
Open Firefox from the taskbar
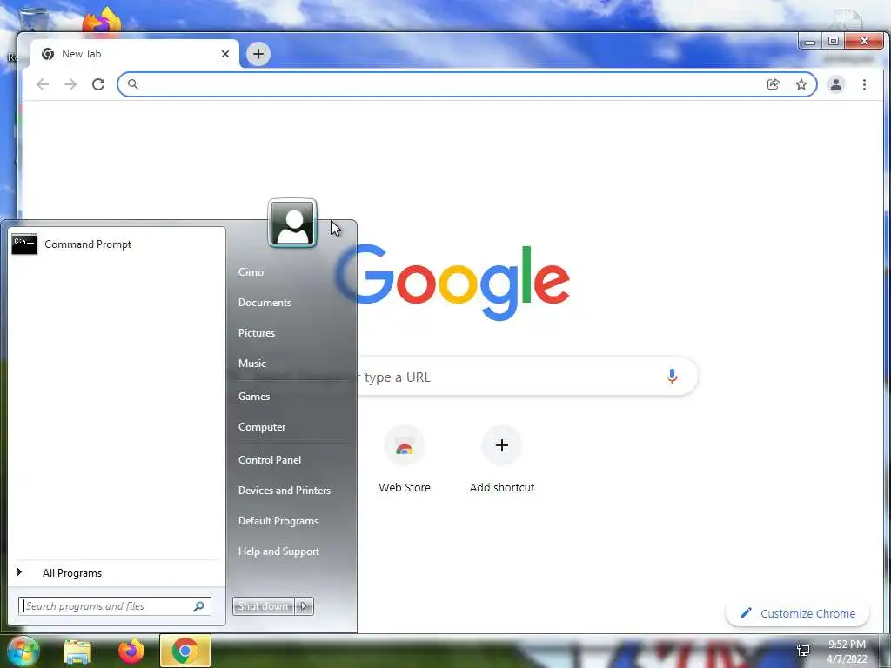(131, 651)
